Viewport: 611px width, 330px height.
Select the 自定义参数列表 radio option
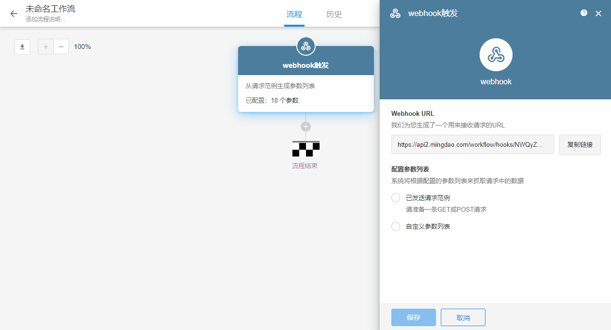point(396,226)
